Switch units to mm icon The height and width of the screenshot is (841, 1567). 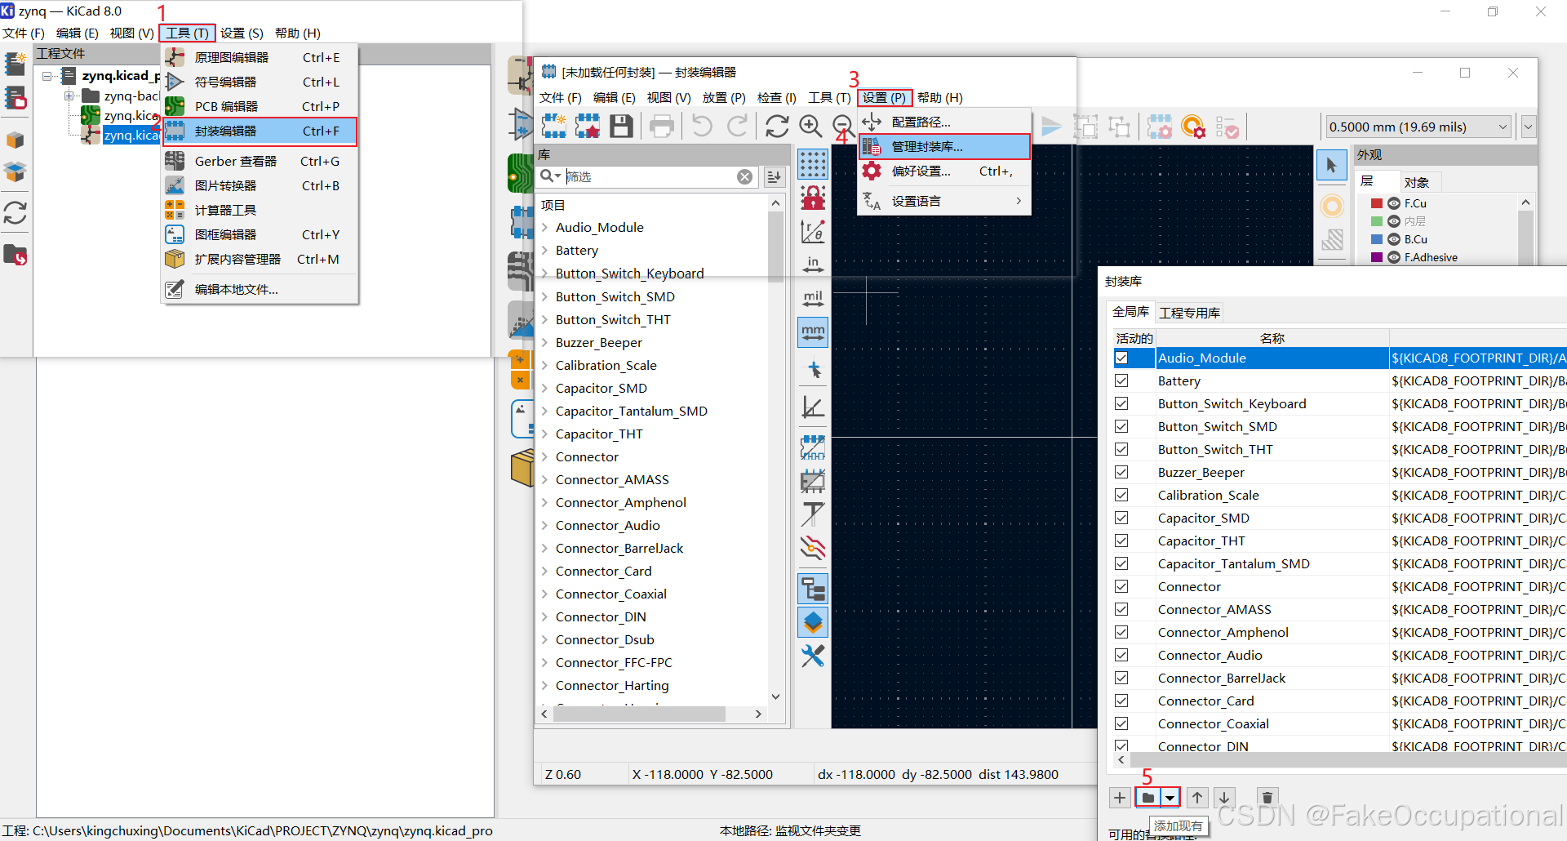pos(813,332)
